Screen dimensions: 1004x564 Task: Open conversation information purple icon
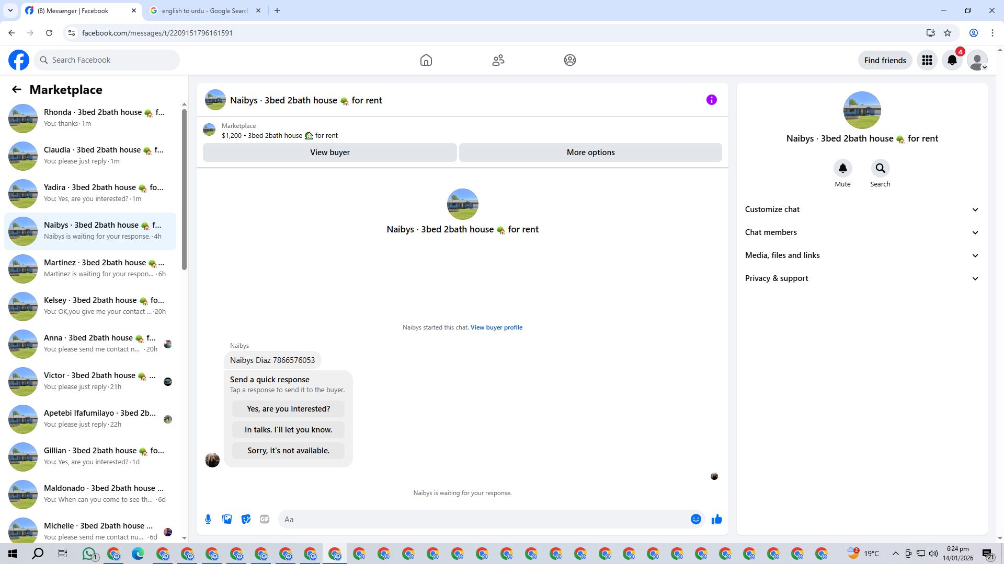(x=711, y=100)
